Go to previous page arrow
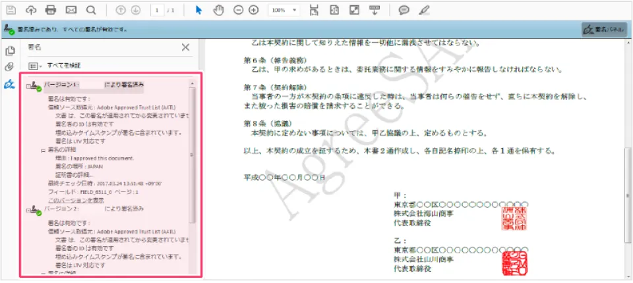633x283 pixels. tap(120, 11)
